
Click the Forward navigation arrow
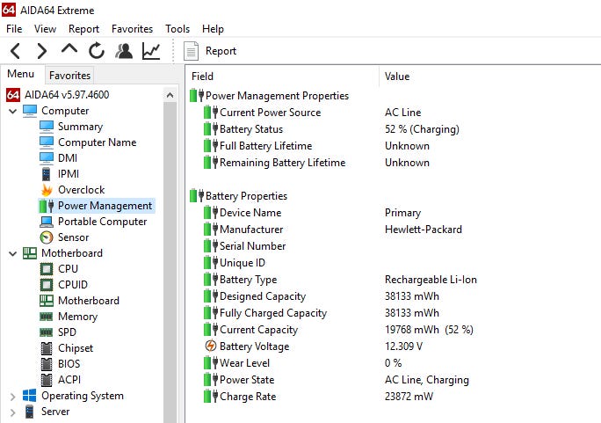tap(41, 51)
